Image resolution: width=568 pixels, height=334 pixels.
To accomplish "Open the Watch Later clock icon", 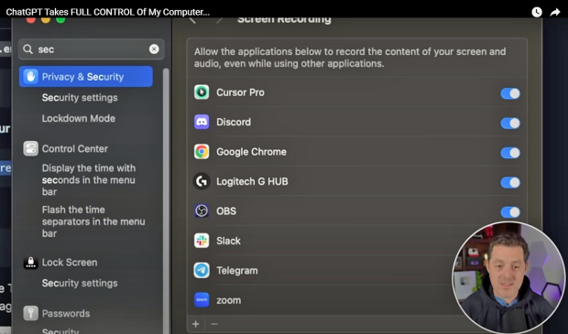I will click(x=537, y=12).
